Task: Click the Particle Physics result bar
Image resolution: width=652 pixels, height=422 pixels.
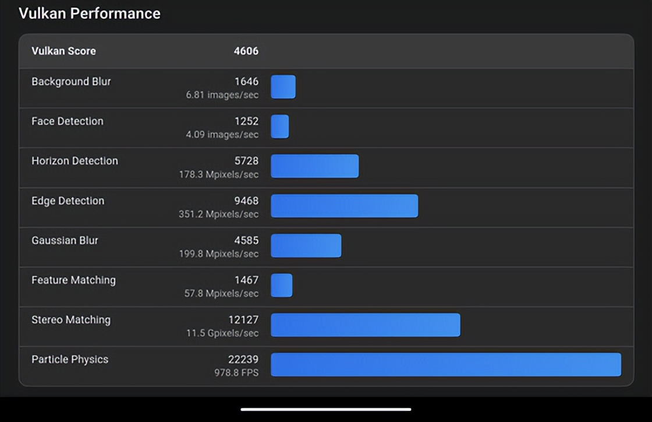Action: [445, 365]
